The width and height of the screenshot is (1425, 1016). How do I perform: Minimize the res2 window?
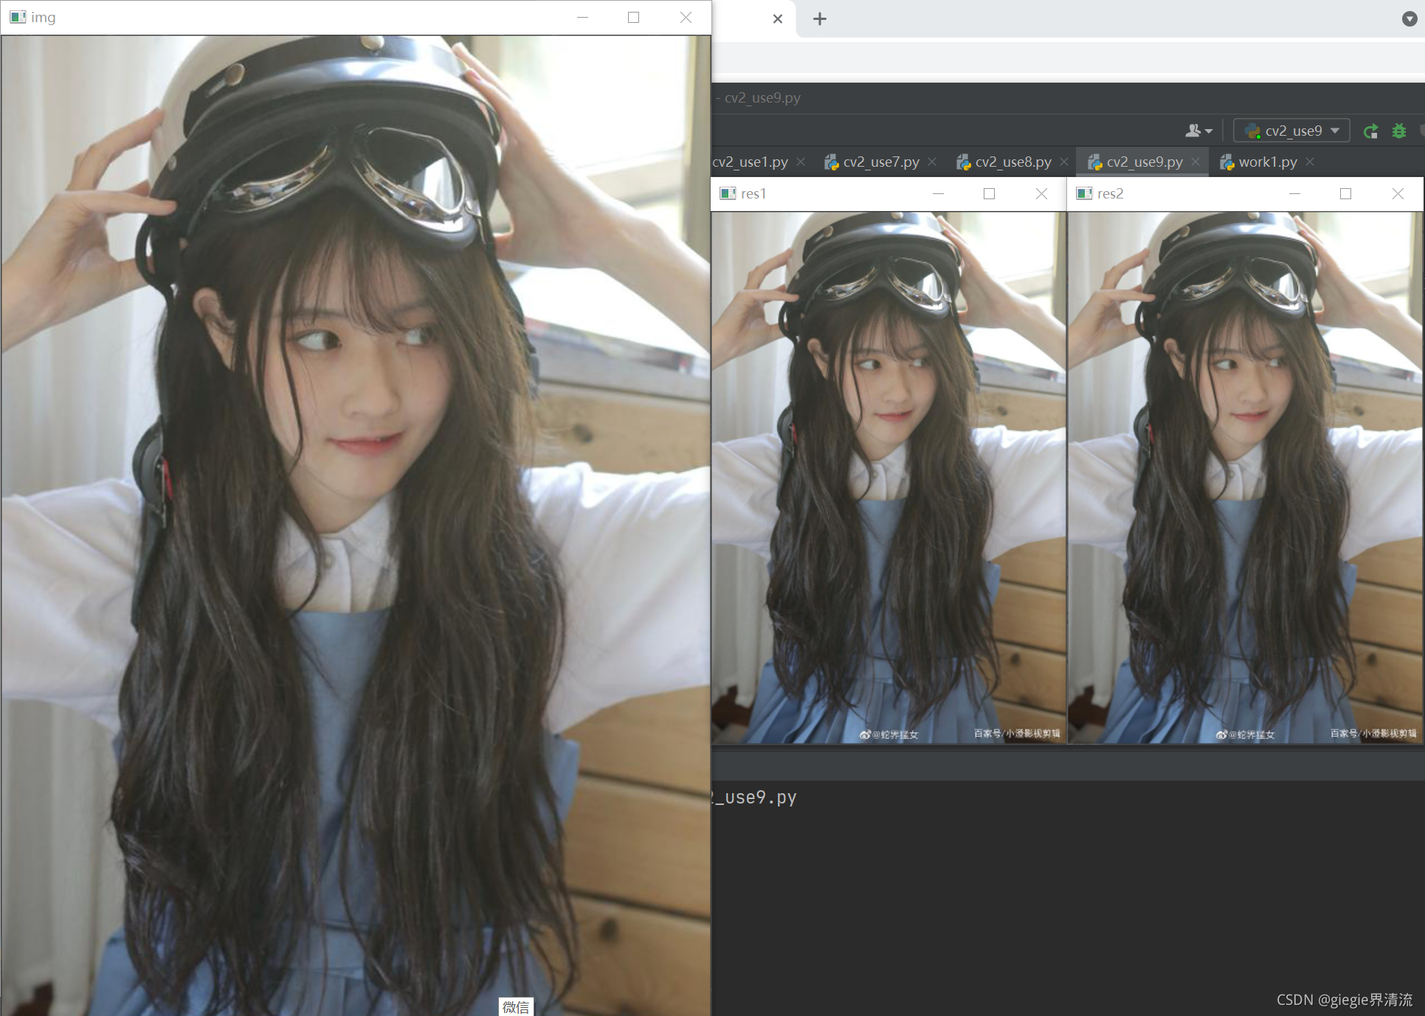(x=1294, y=193)
